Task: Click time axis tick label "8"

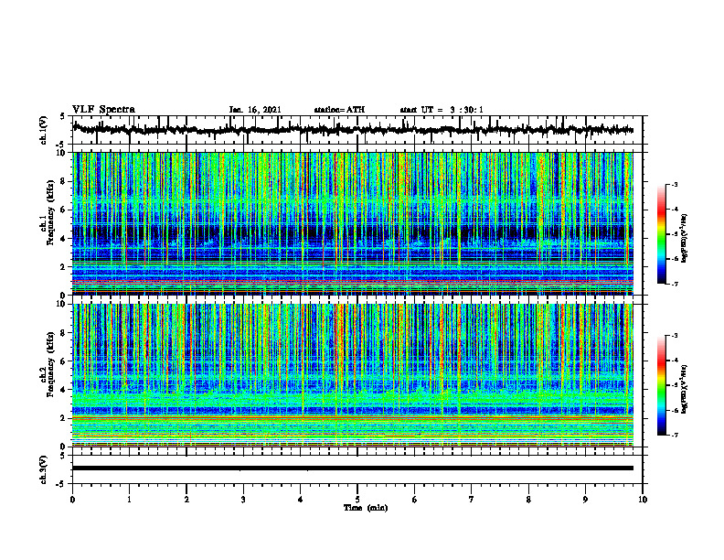Action: 528,500
